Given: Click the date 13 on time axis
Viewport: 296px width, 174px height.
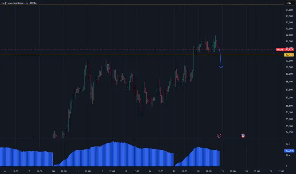Looking at the screenshot, I should pyautogui.click(x=126, y=171).
